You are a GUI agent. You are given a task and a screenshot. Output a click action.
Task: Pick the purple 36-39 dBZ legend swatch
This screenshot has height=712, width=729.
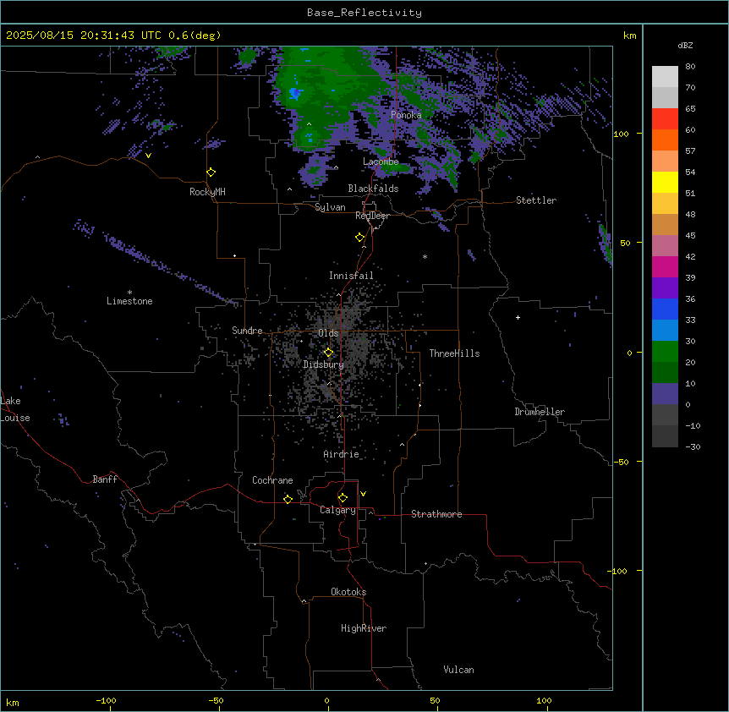pyautogui.click(x=665, y=288)
